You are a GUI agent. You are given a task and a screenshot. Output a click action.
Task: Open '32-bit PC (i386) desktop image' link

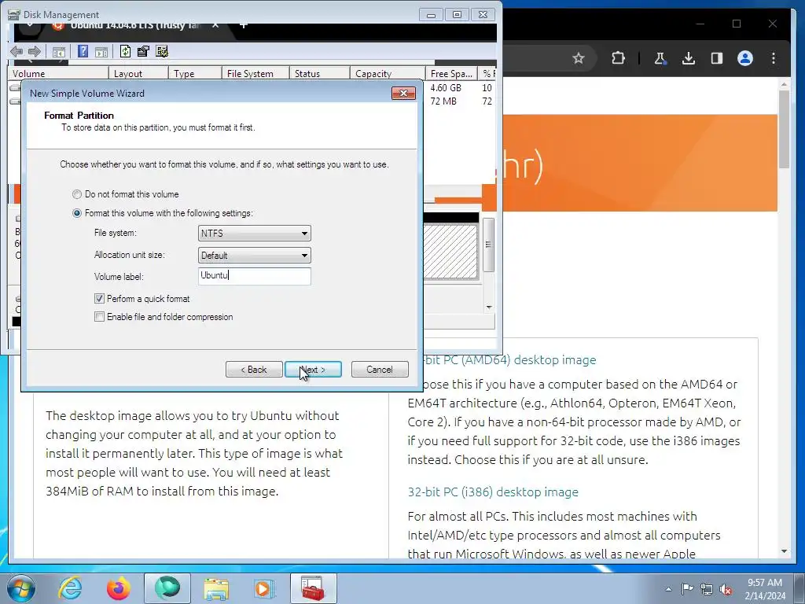[x=493, y=492]
